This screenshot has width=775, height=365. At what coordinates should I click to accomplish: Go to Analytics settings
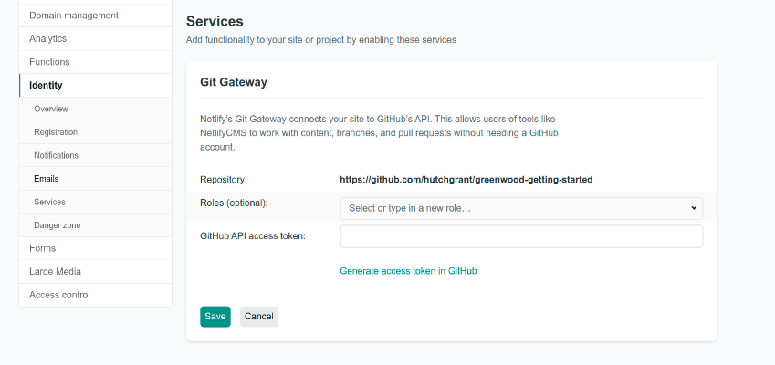click(96, 38)
